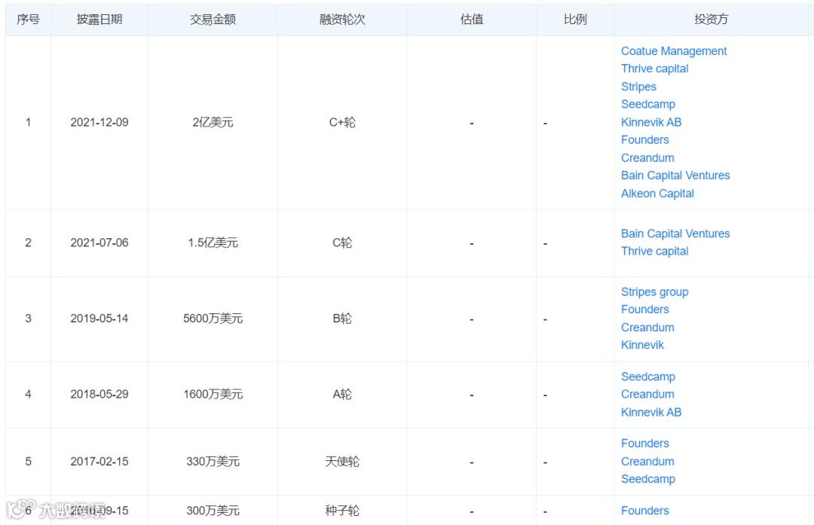Select the 交易金额 column header
Viewport: 814px width, 525px height.
tap(213, 20)
